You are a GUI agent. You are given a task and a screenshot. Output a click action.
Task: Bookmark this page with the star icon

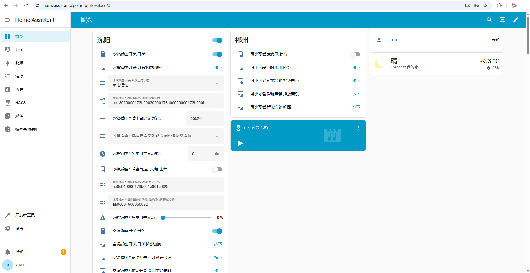point(485,6)
